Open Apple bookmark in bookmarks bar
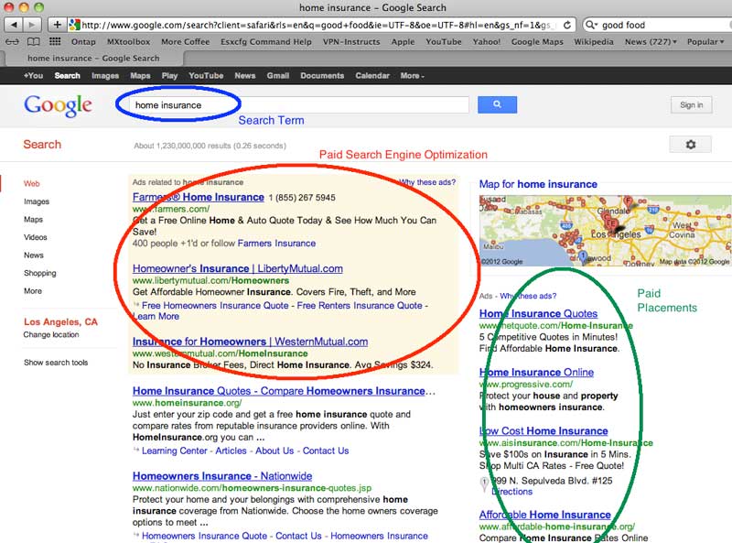Viewport: 732px width, 543px height. [403, 41]
